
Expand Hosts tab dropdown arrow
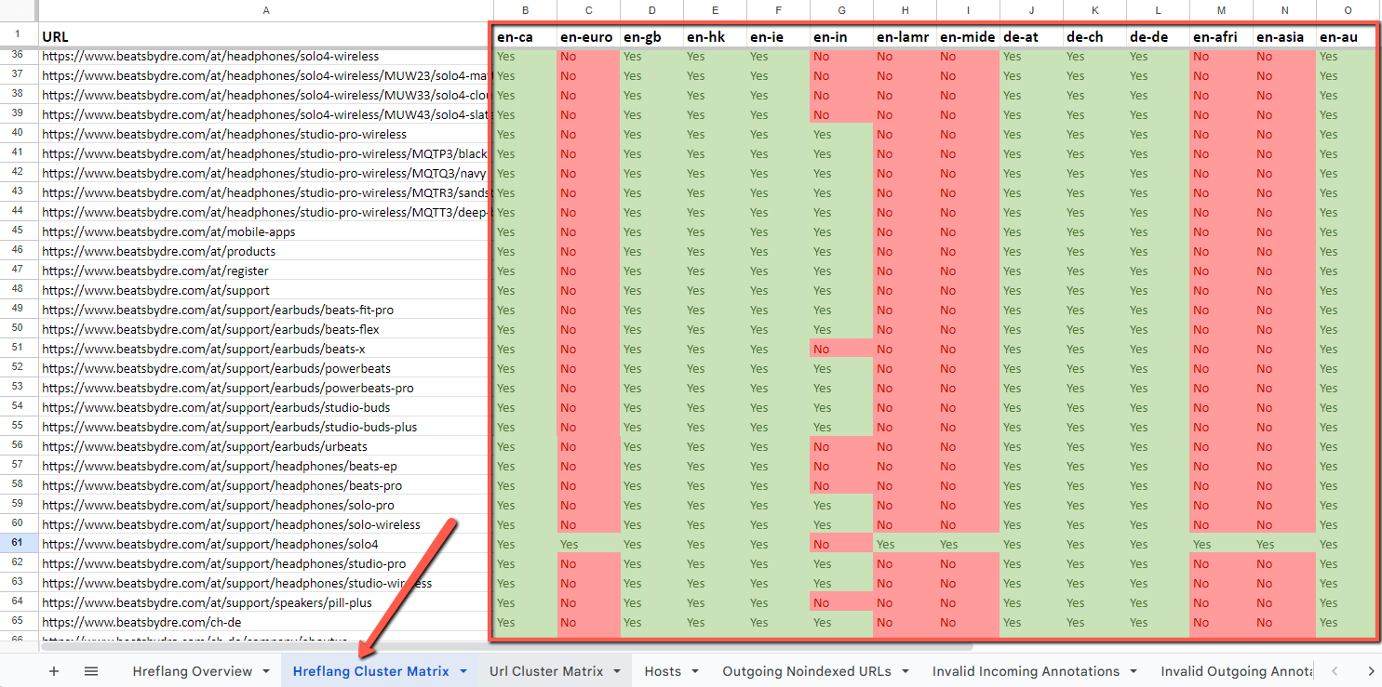(x=696, y=671)
